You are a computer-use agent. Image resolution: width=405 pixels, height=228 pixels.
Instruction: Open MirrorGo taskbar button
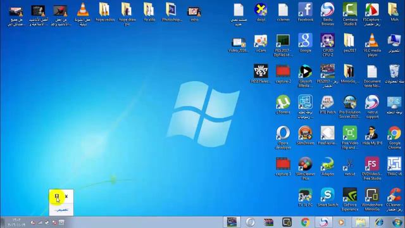pos(287,222)
